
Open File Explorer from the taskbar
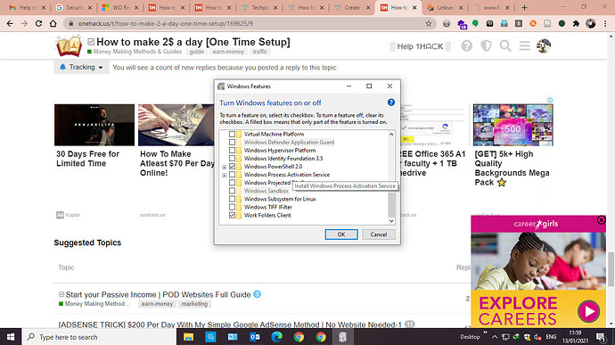pos(189,337)
